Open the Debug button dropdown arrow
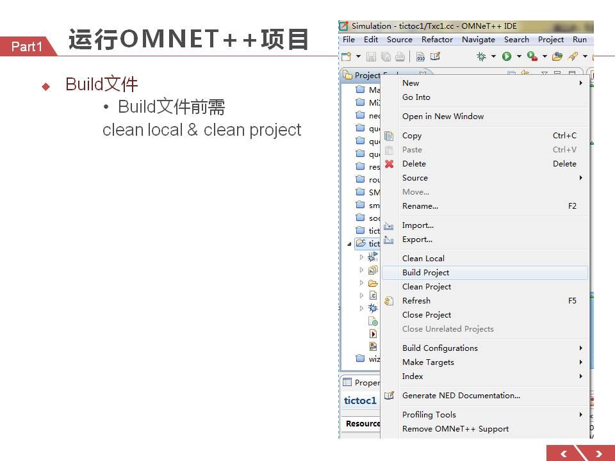The height and width of the screenshot is (461, 615). click(492, 56)
